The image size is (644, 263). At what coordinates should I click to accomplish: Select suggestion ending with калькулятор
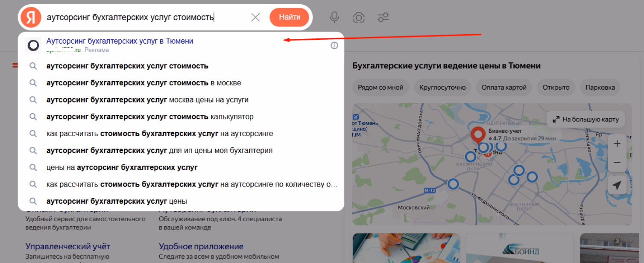(x=149, y=117)
